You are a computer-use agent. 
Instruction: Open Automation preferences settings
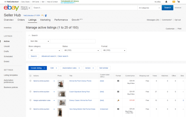click(x=9, y=81)
